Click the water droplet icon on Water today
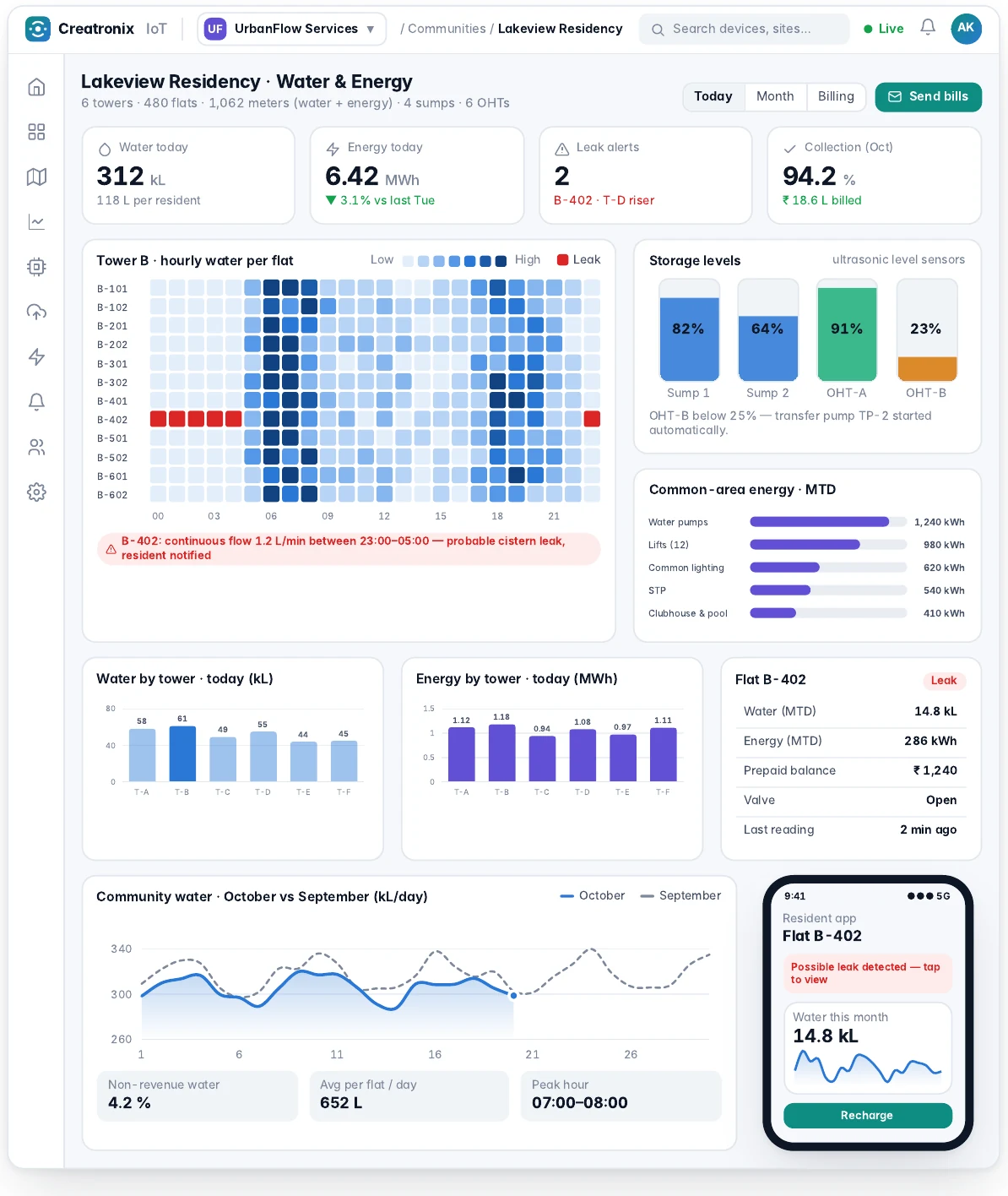 (105, 149)
